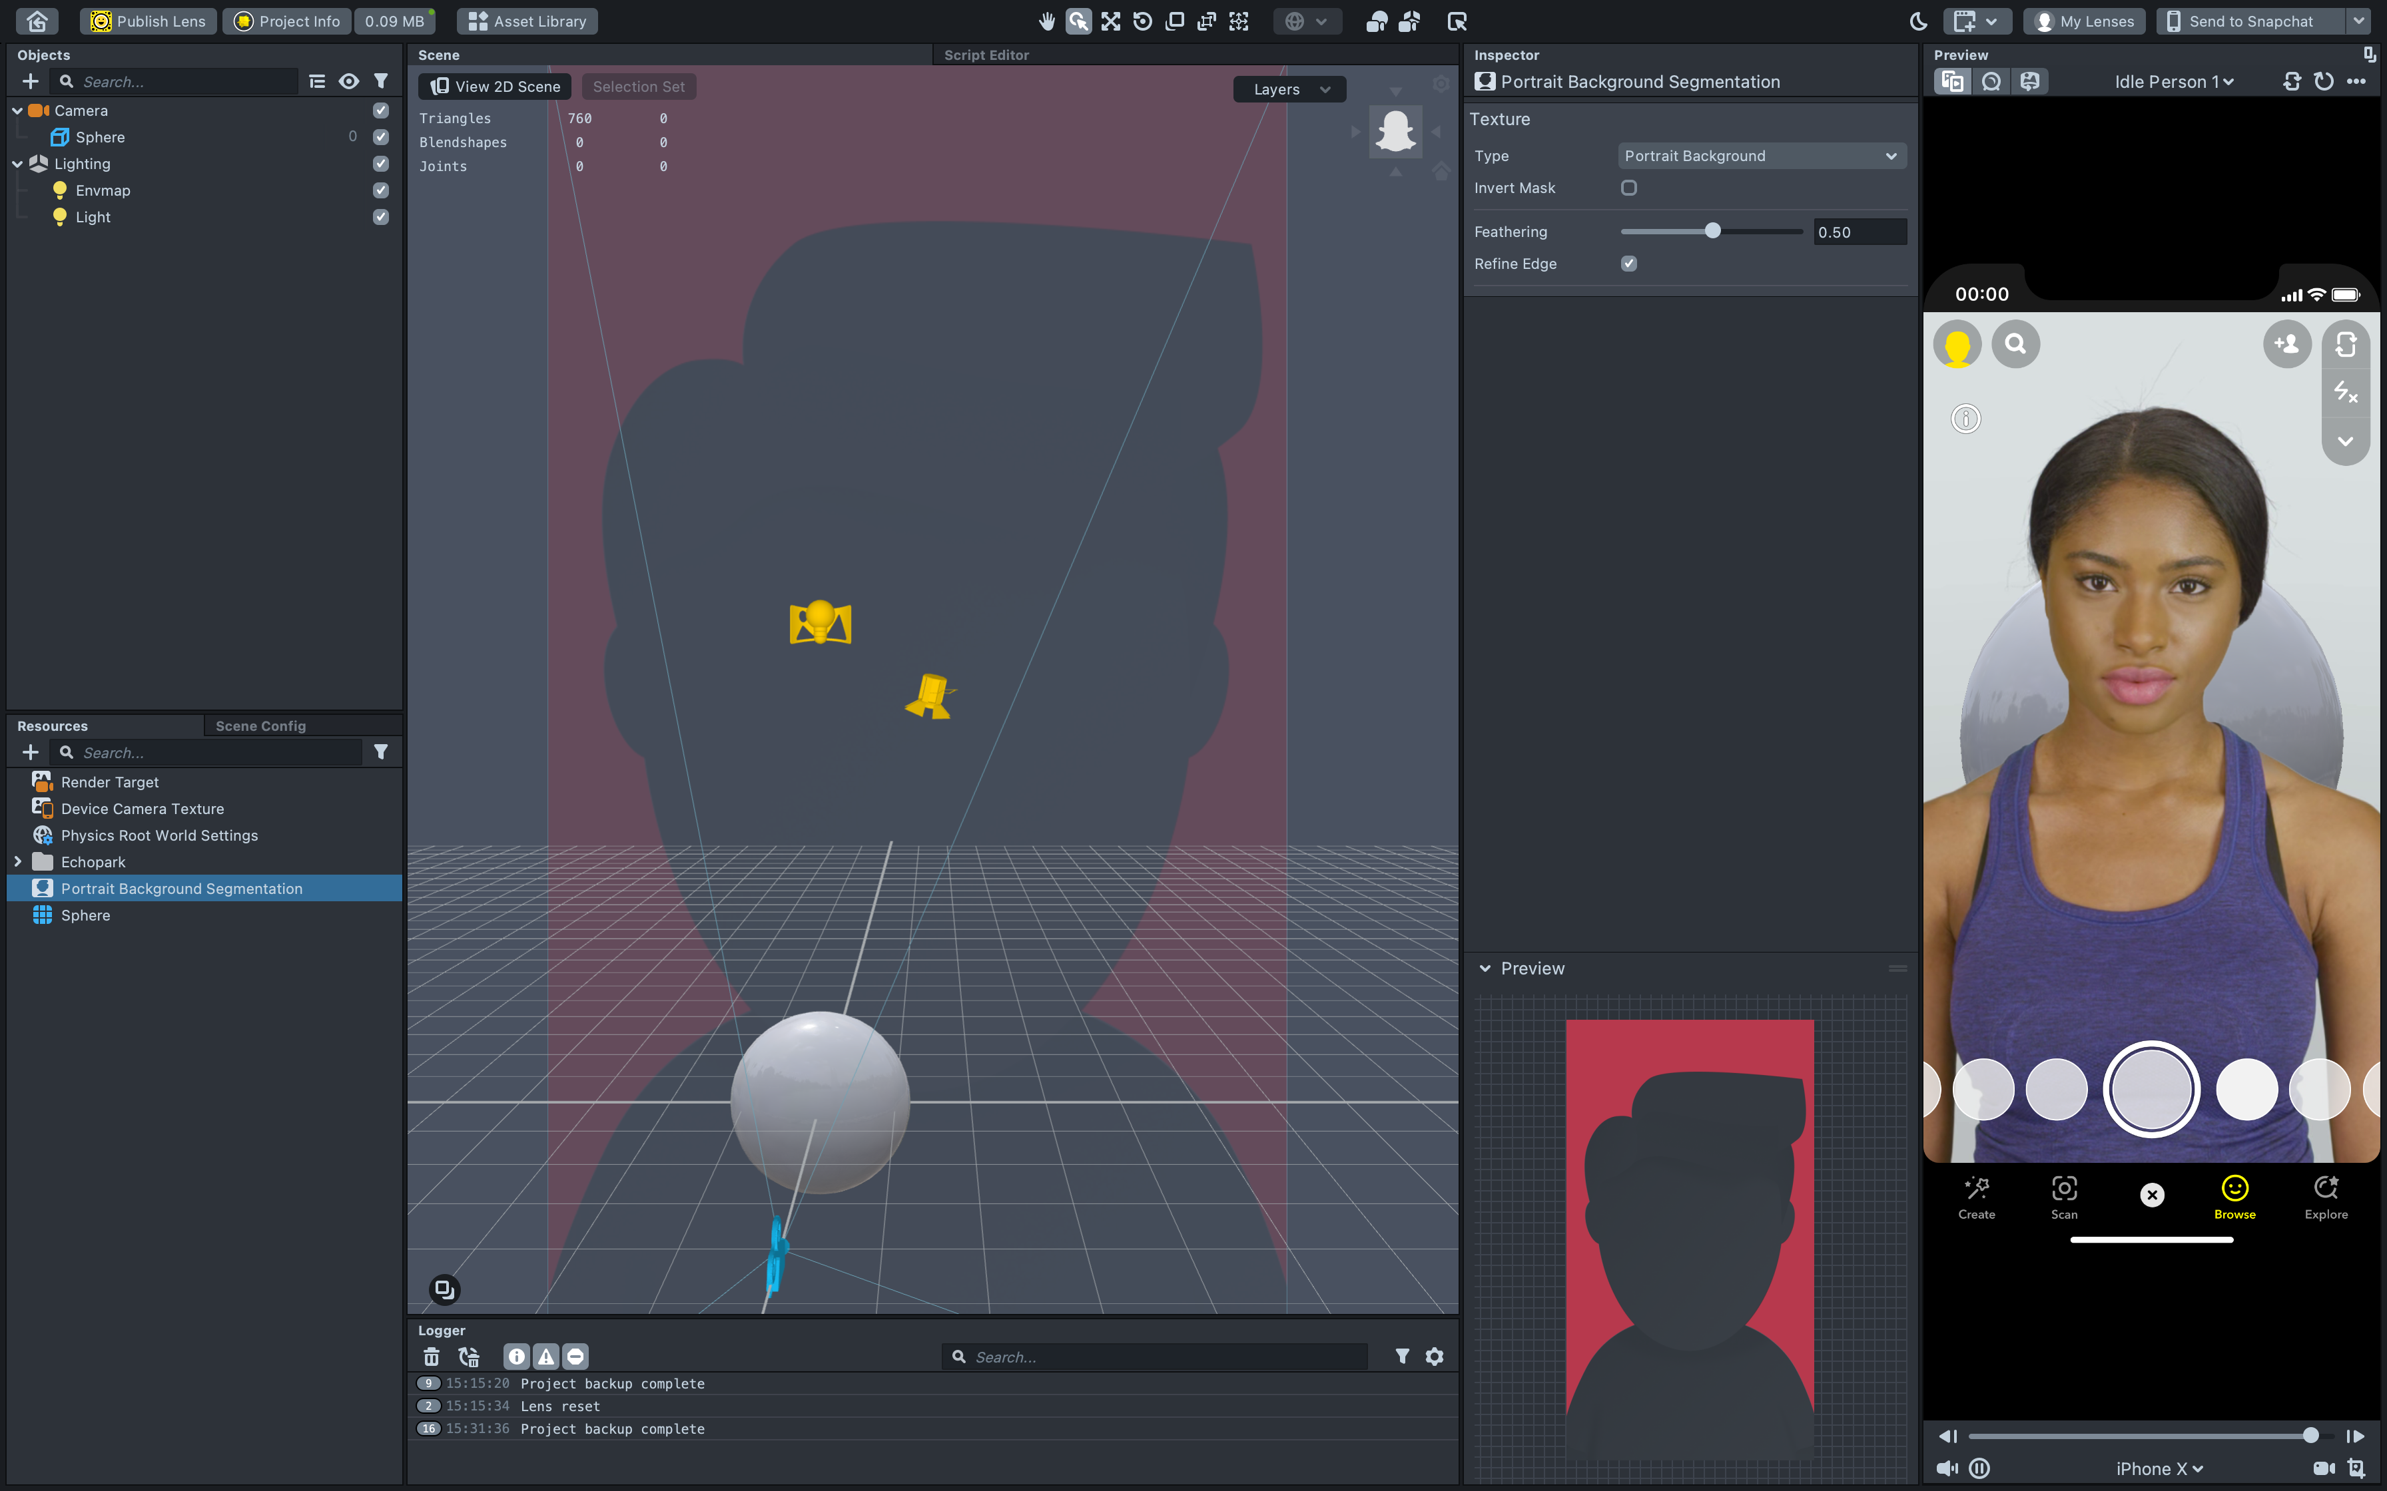Open the Type dropdown Portrait Background
The width and height of the screenshot is (2387, 1491).
[x=1761, y=156]
